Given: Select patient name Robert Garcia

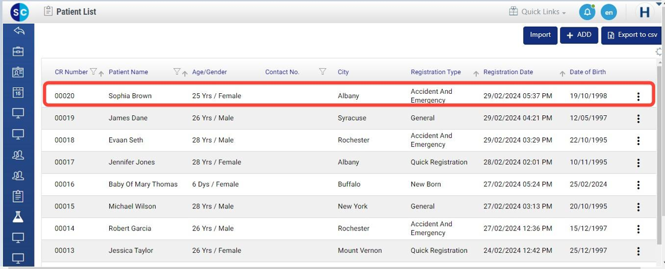Looking at the screenshot, I should [x=130, y=228].
